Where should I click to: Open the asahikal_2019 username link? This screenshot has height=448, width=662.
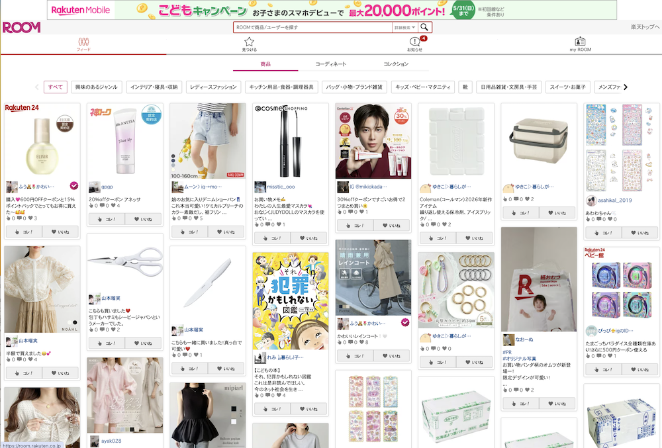[x=615, y=201]
